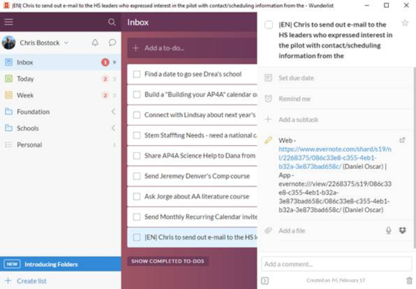The image size is (416, 289).
Task: Click the search magnifier icon
Action: tap(112, 22)
